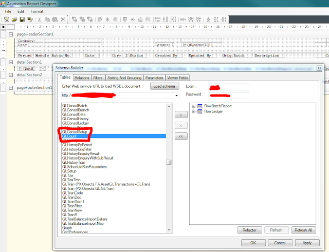
Task: Click the Acumatica Report Designer title bar icon
Action: (x=3, y=4)
